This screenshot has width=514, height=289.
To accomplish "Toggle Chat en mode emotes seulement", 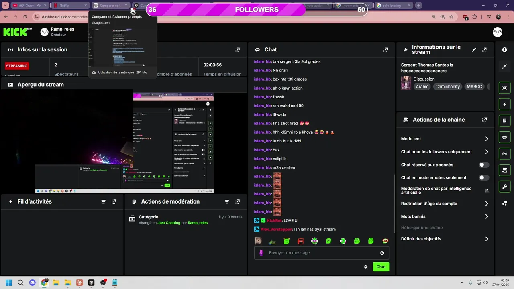I will 484,177.
